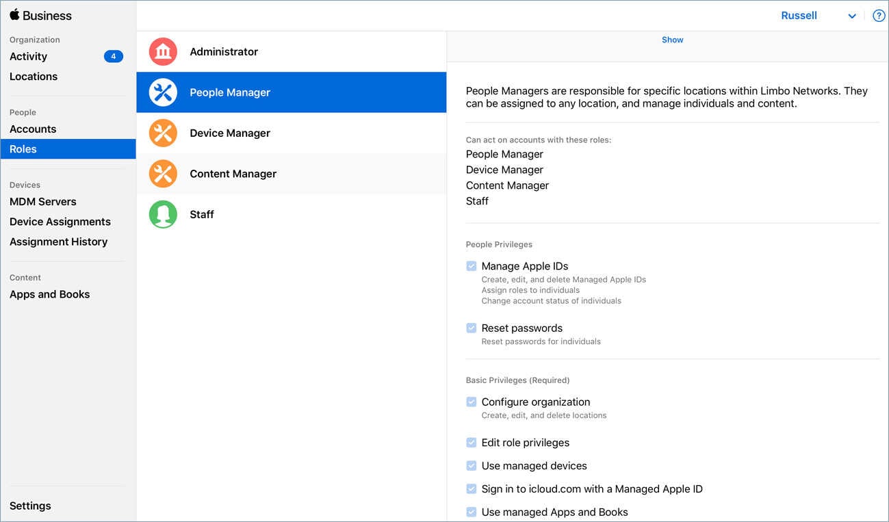Click 'Assign roles to individuals' text
The image size is (889, 522).
[x=530, y=290]
